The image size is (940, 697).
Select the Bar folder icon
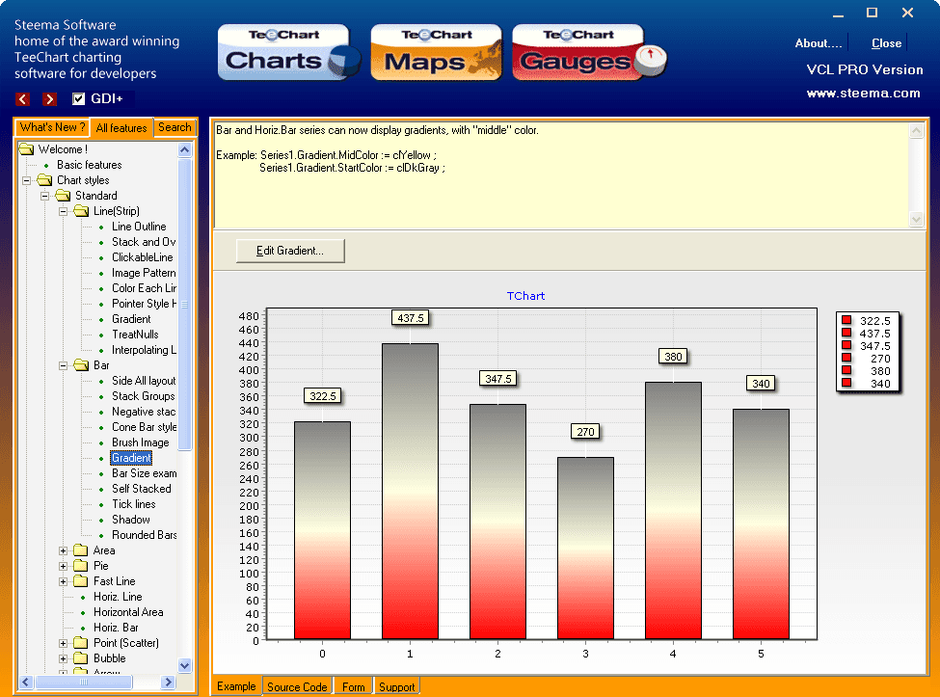pyautogui.click(x=81, y=365)
